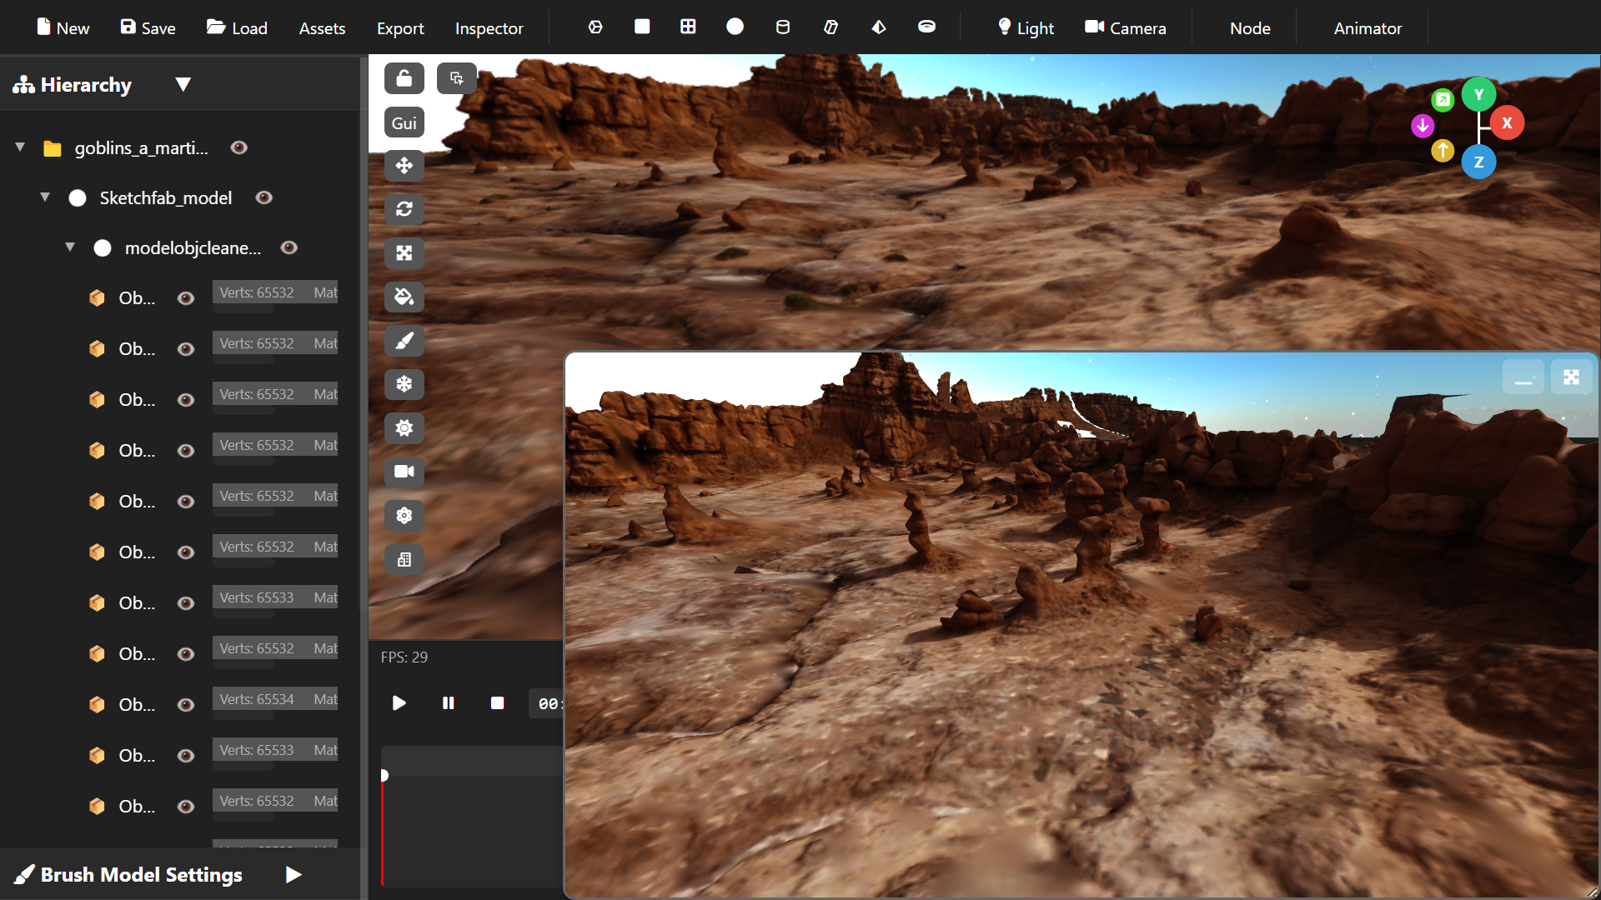The height and width of the screenshot is (900, 1601).
Task: Click the unlock padlock icon
Action: point(404,78)
